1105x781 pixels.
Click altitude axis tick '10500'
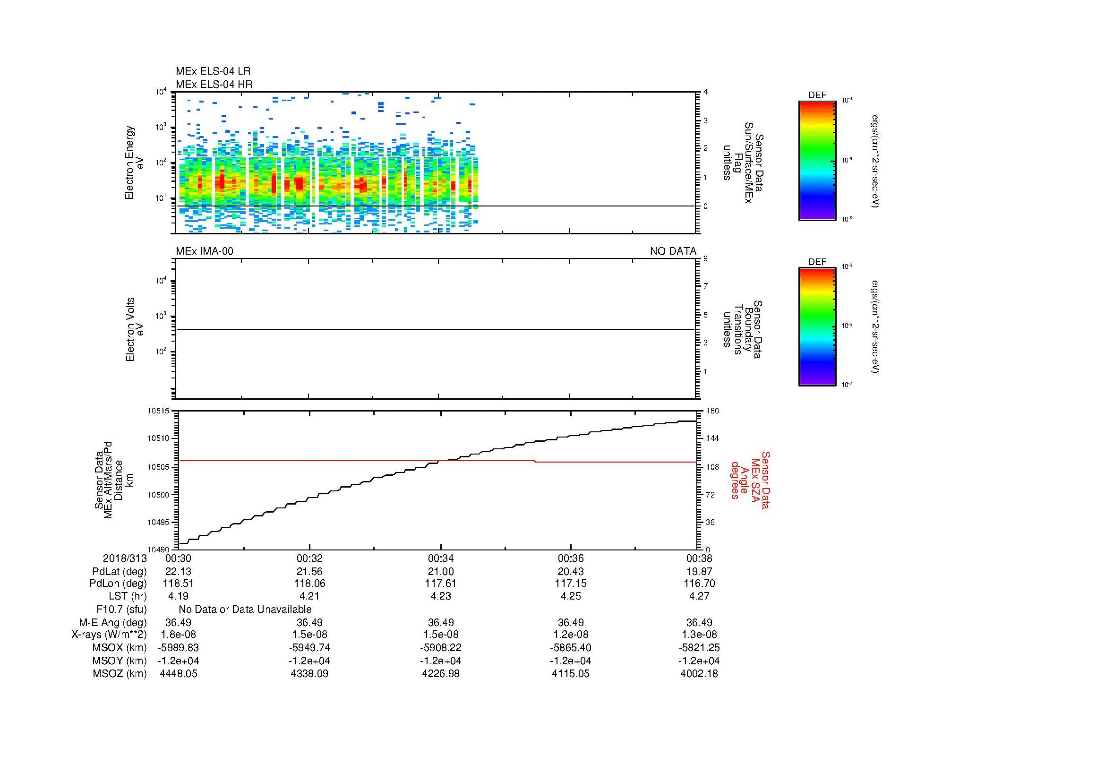(158, 495)
